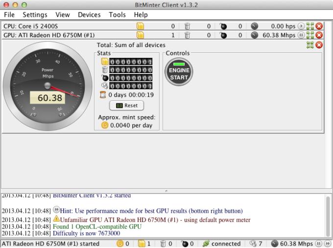This screenshot has width=333, height=248.
Task: Click the "0.0040 per day" mint speed
Action: [x=131, y=125]
